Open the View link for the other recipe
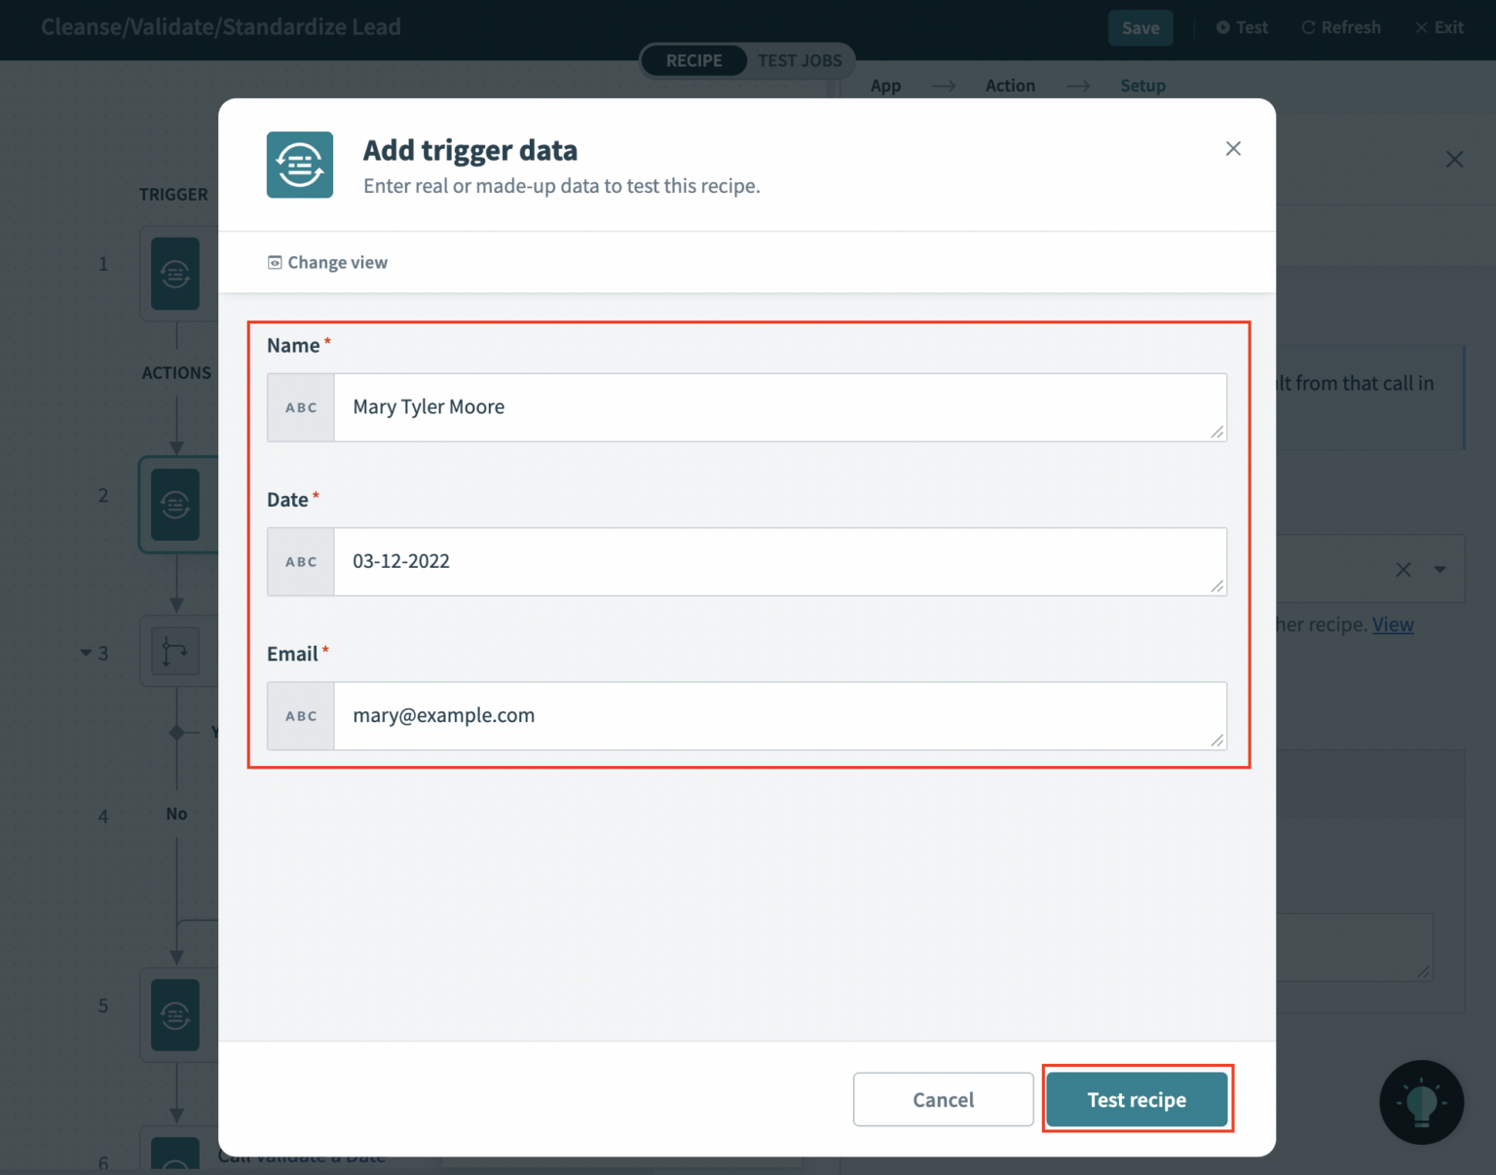 pyautogui.click(x=1393, y=625)
